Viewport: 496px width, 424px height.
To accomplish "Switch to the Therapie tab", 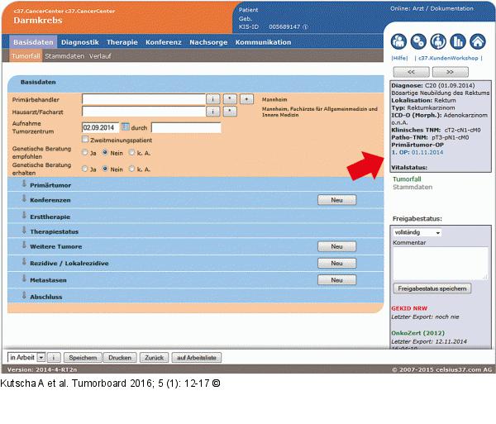I will tap(122, 42).
